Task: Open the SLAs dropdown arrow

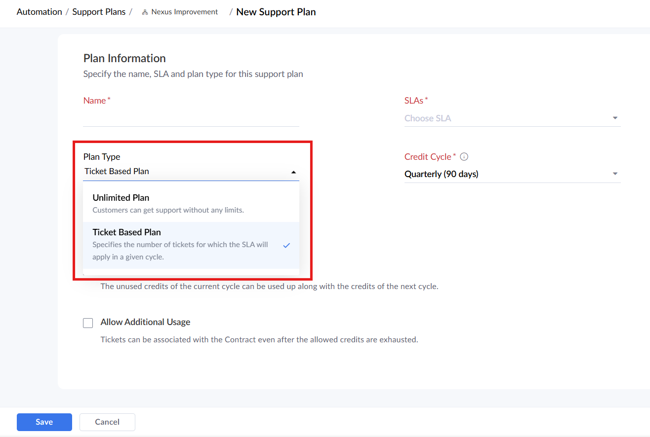Action: 615,118
